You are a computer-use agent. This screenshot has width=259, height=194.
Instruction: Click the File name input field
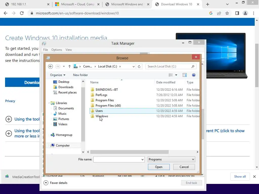[x=117, y=160]
